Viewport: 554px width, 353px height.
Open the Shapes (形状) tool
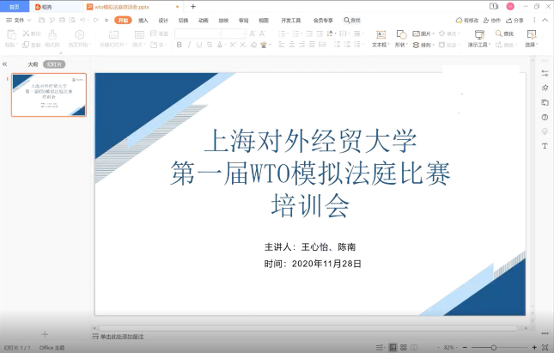400,35
